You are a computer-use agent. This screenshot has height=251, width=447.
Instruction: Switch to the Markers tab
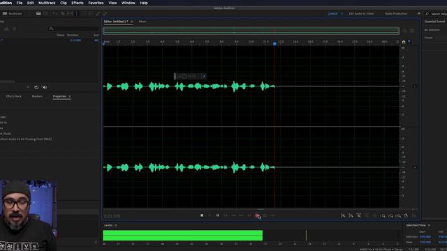[x=37, y=96]
